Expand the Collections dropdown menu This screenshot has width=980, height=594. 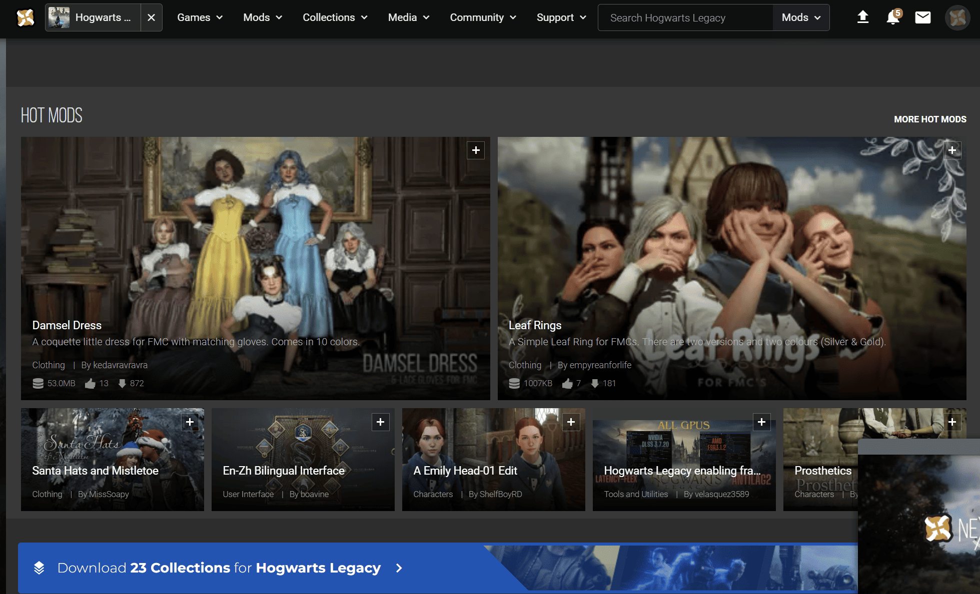tap(335, 17)
